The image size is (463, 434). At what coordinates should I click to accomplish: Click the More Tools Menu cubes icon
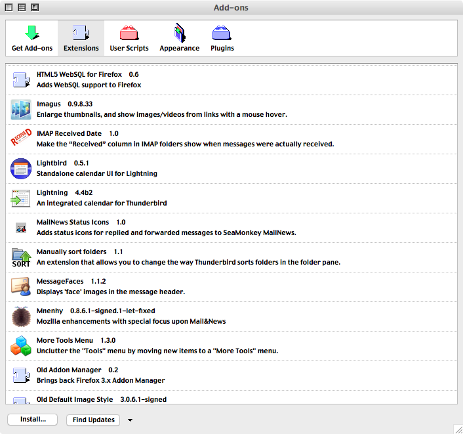pyautogui.click(x=21, y=346)
